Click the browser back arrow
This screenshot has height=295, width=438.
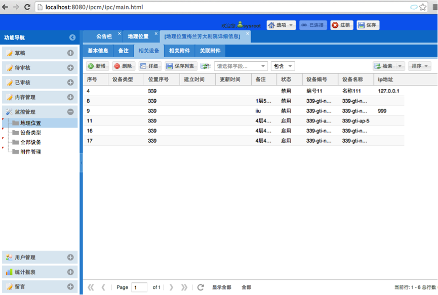[5, 7]
